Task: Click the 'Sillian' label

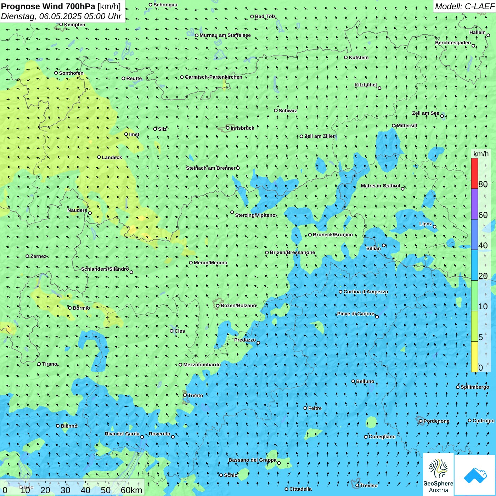Action: (373, 248)
